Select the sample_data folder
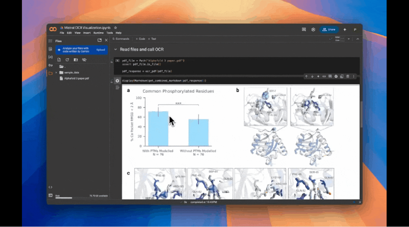The image size is (409, 227). click(x=71, y=73)
